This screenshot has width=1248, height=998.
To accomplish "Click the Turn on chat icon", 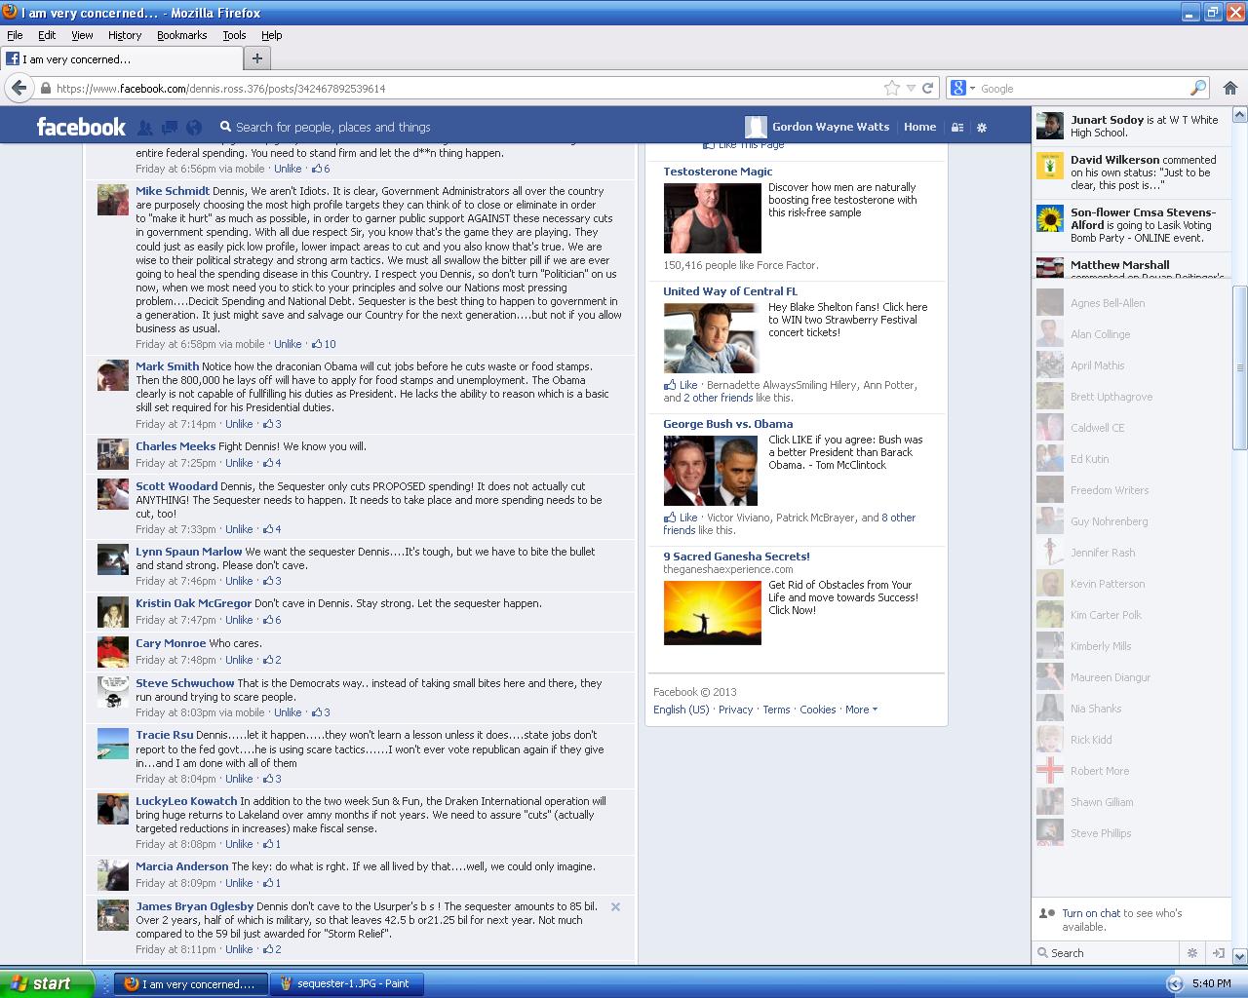I will click(x=1047, y=913).
